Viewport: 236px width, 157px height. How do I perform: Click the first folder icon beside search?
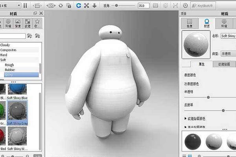(29, 36)
